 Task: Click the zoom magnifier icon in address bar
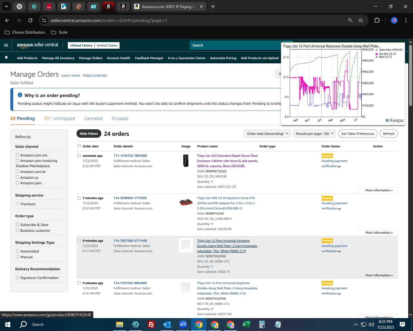pos(350,20)
